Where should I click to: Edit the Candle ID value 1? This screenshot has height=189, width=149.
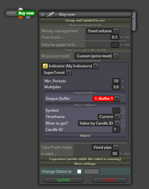tap(116, 130)
